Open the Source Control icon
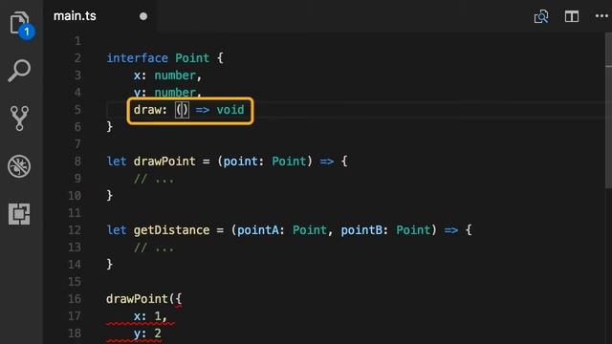This screenshot has width=612, height=344. (19, 118)
